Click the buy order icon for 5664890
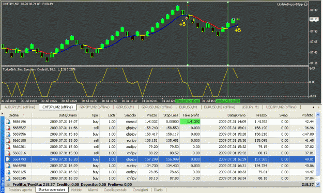Viewport: 323px width, 193px height. click(8, 166)
